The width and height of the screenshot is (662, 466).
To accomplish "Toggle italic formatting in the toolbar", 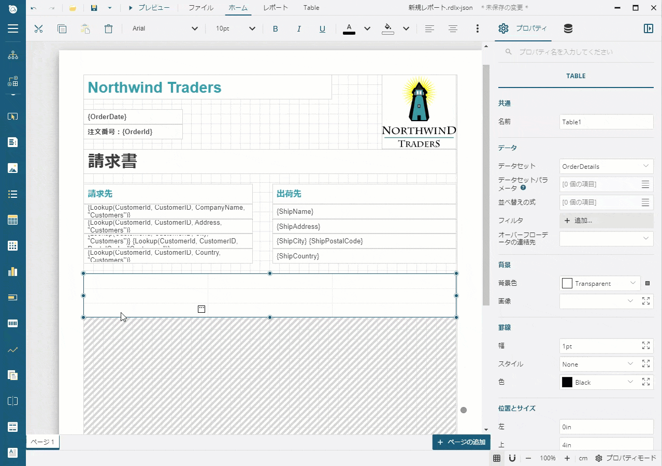I will pyautogui.click(x=299, y=28).
